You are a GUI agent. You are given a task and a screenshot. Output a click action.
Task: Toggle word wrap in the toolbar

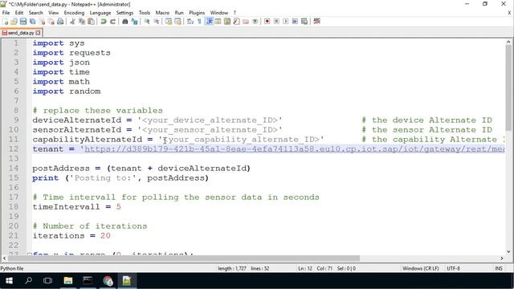click(190, 22)
